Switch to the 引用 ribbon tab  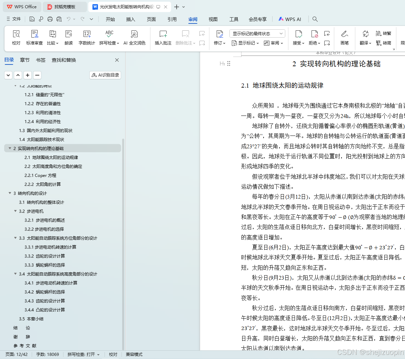pyautogui.click(x=172, y=19)
